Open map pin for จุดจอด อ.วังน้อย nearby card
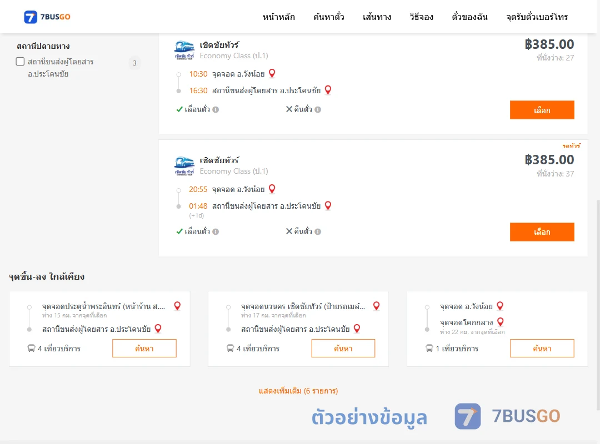Viewport: 600px width, 444px height. (500, 306)
